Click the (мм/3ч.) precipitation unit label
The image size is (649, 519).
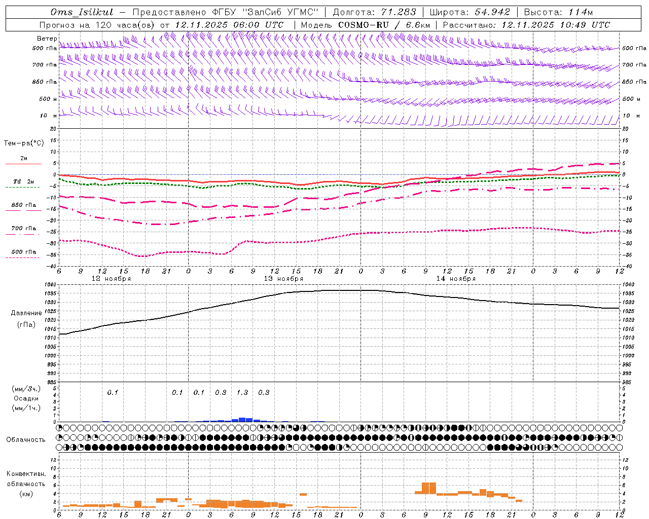point(26,389)
